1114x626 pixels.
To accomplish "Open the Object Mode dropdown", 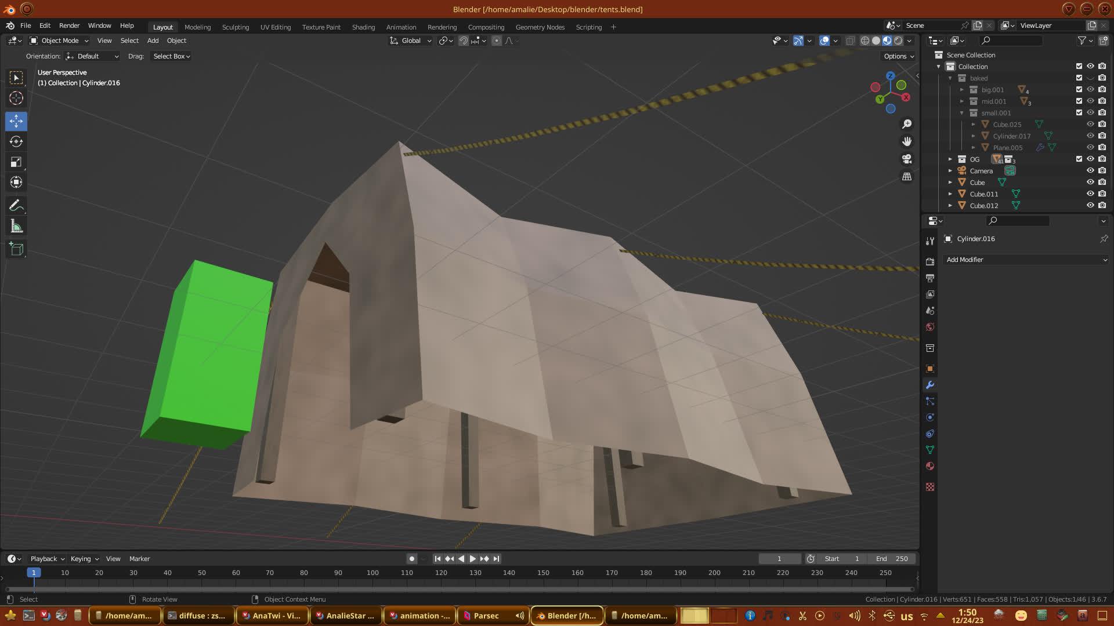I will (x=59, y=41).
